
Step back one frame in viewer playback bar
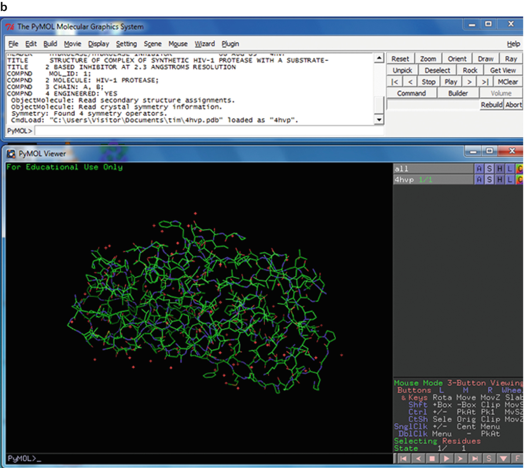[x=418, y=458]
